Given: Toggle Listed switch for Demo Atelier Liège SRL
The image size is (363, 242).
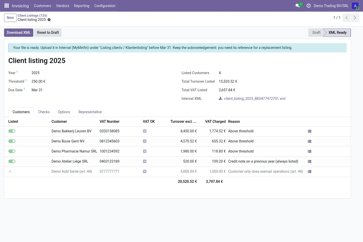Looking at the screenshot, I should tap(12, 161).
